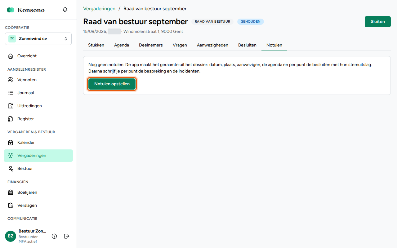397x248 pixels.
Task: Click the Bestuur person icon
Action: (x=11, y=169)
